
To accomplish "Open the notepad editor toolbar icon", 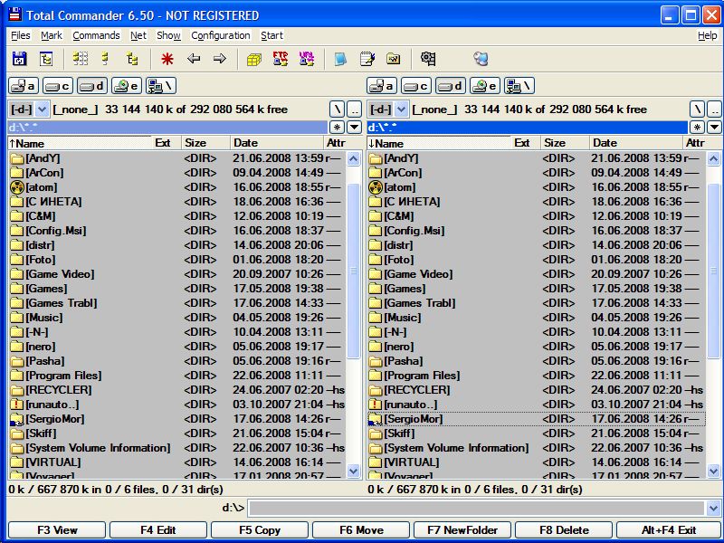I will pos(367,59).
